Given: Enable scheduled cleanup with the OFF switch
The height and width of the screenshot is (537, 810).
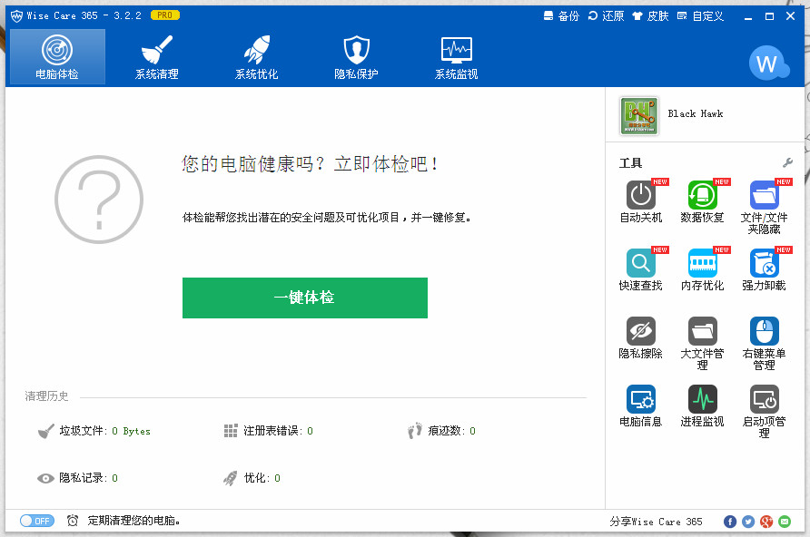Looking at the screenshot, I should click(x=36, y=521).
